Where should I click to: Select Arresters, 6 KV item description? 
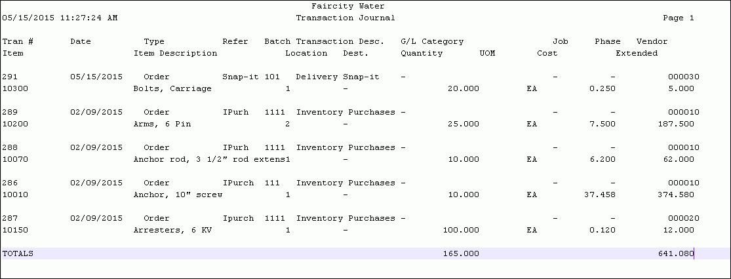[x=172, y=230]
